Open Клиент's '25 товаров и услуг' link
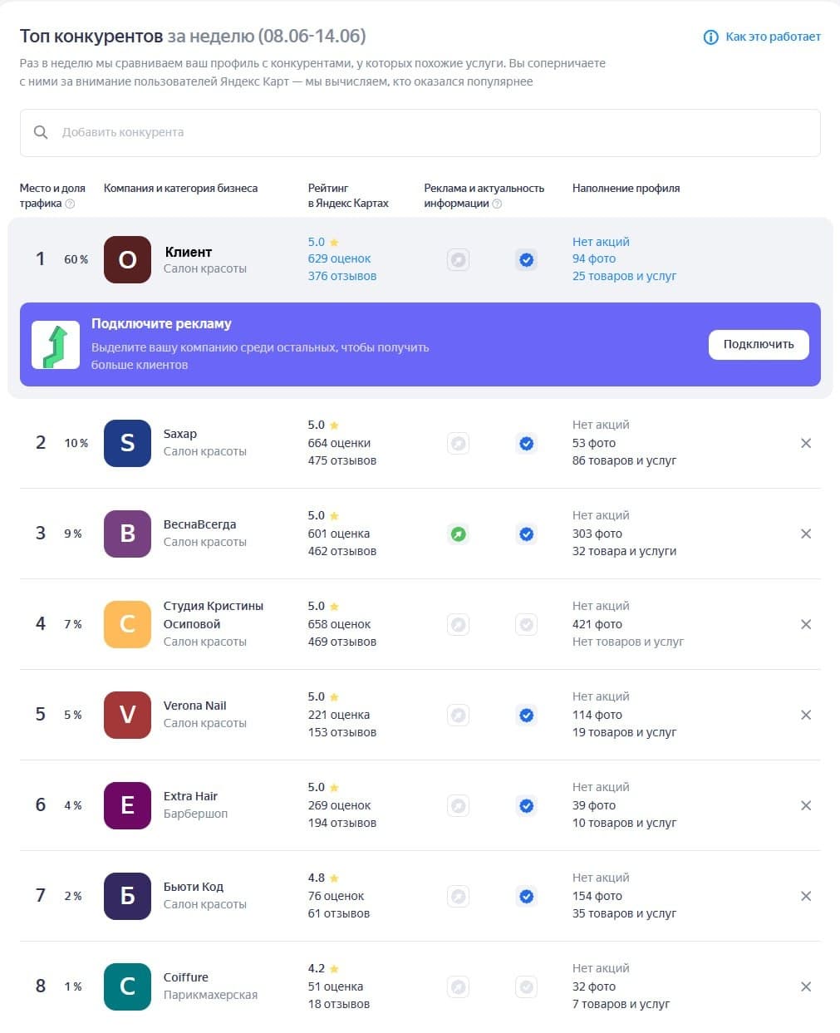Viewport: 840px width, 1033px height. [624, 276]
